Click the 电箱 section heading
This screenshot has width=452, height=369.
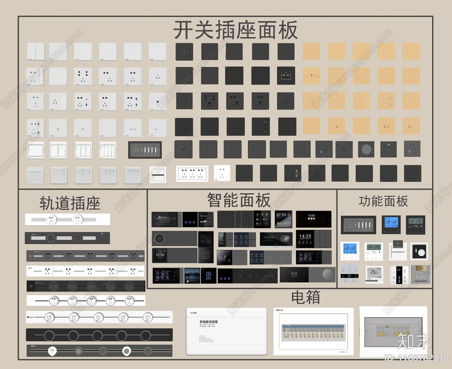tap(305, 297)
